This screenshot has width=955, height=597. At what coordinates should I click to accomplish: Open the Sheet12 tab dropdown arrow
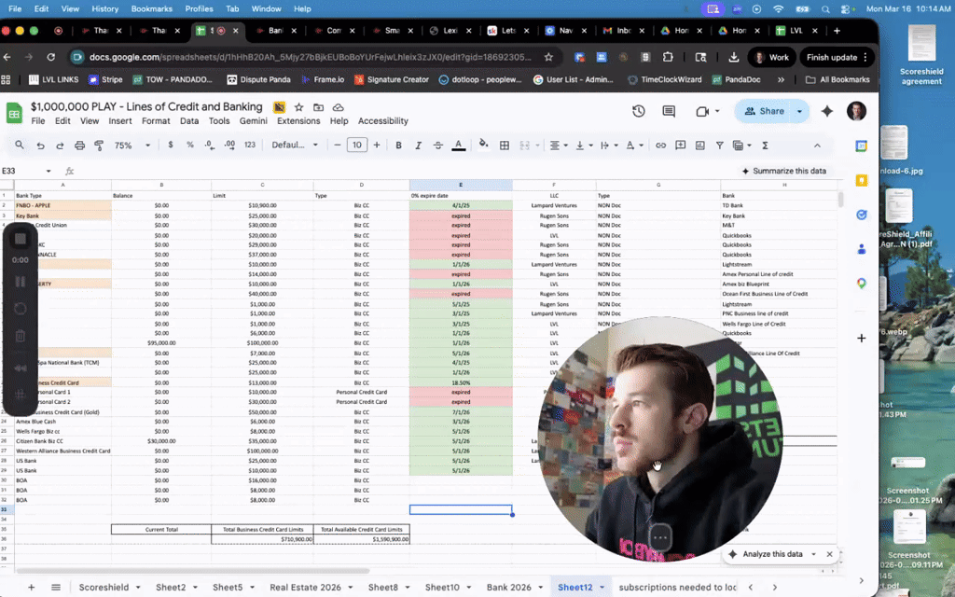tap(602, 588)
